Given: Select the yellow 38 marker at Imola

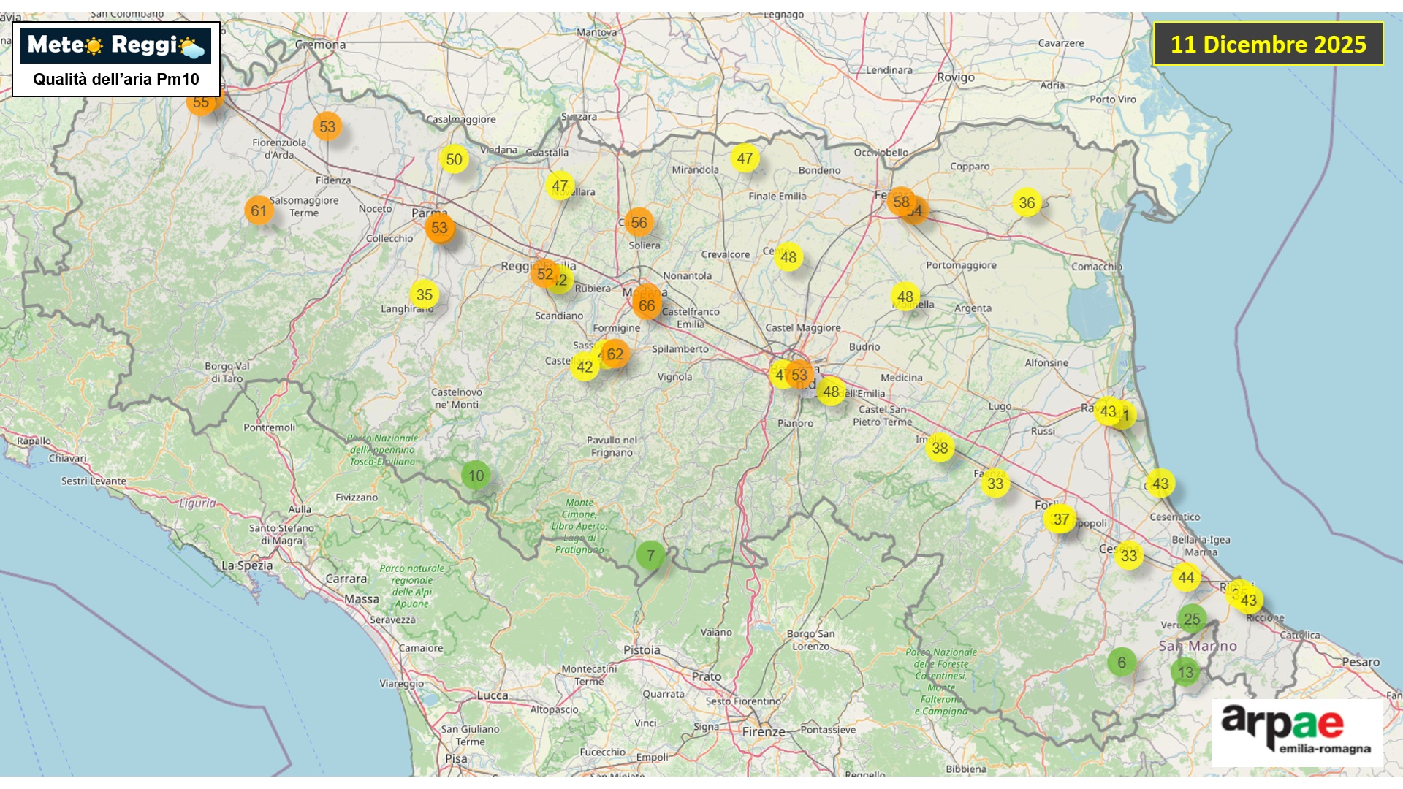Looking at the screenshot, I should tap(940, 448).
